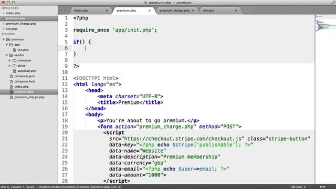This screenshot has height=189, width=336.
Task: Click line number 20 in the gutter
Action: click(x=65, y=133)
